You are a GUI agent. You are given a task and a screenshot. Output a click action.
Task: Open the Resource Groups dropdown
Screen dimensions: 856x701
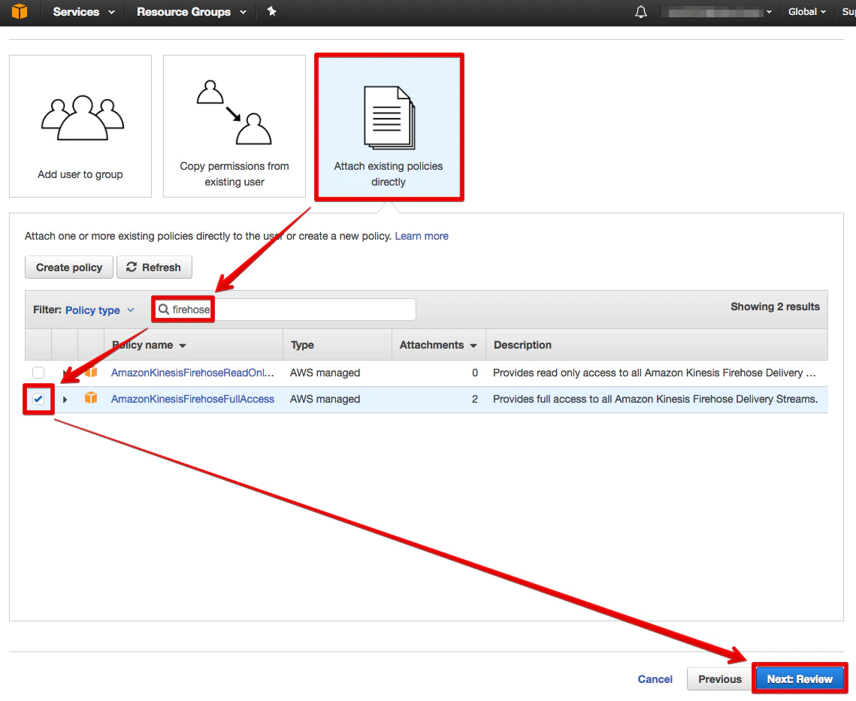tap(192, 12)
